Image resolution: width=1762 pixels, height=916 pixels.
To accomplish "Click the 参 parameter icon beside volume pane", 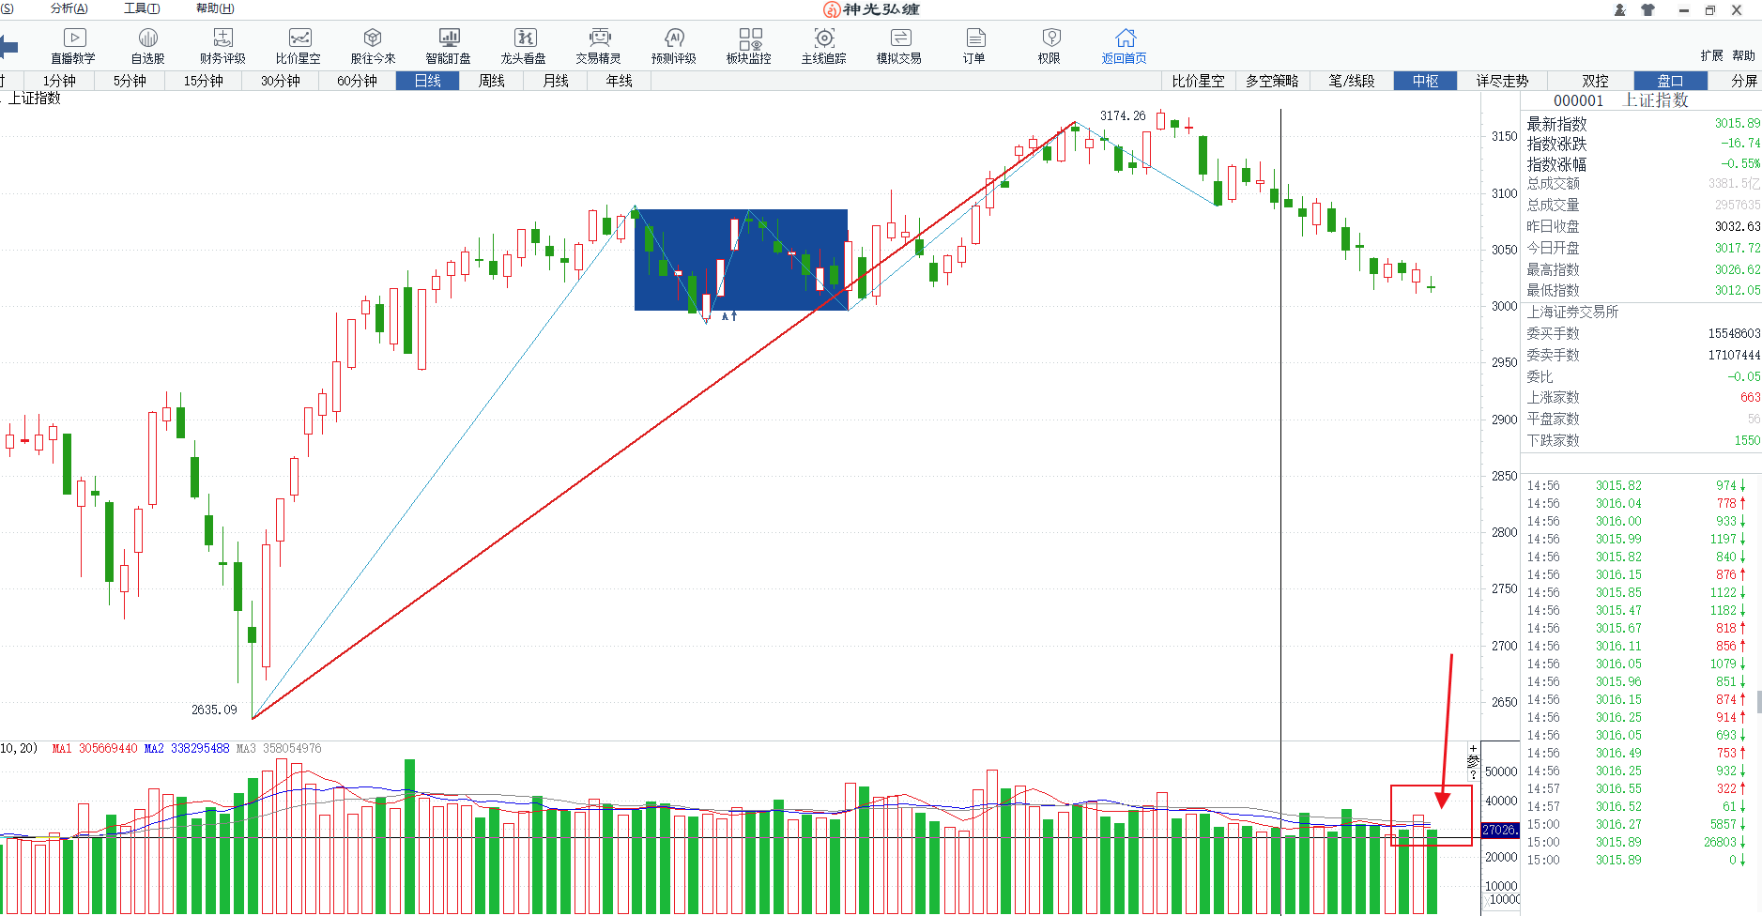I will tap(1473, 761).
